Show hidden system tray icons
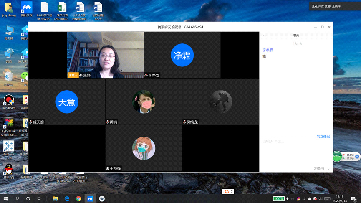 click(293, 199)
